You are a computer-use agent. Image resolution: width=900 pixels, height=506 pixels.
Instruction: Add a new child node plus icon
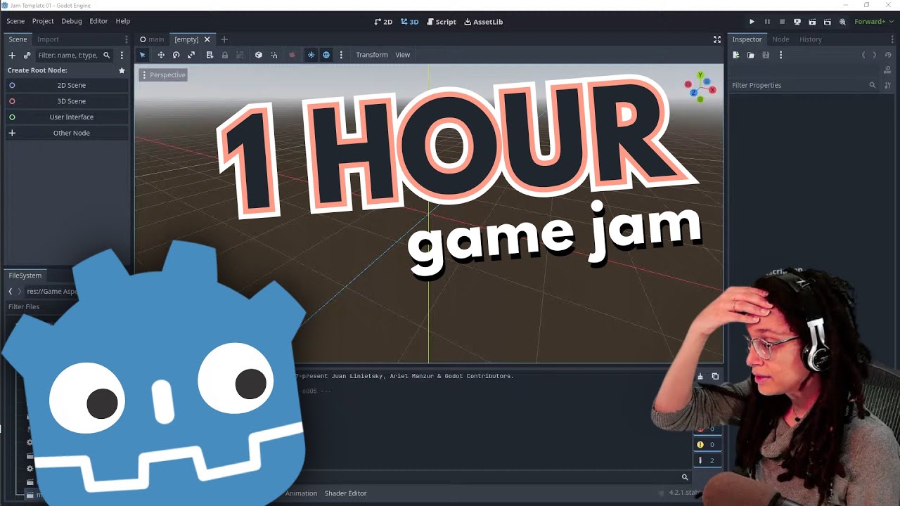tap(12, 55)
